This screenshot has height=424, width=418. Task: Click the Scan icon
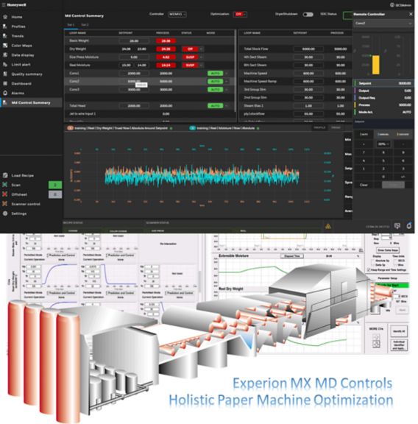coord(5,185)
